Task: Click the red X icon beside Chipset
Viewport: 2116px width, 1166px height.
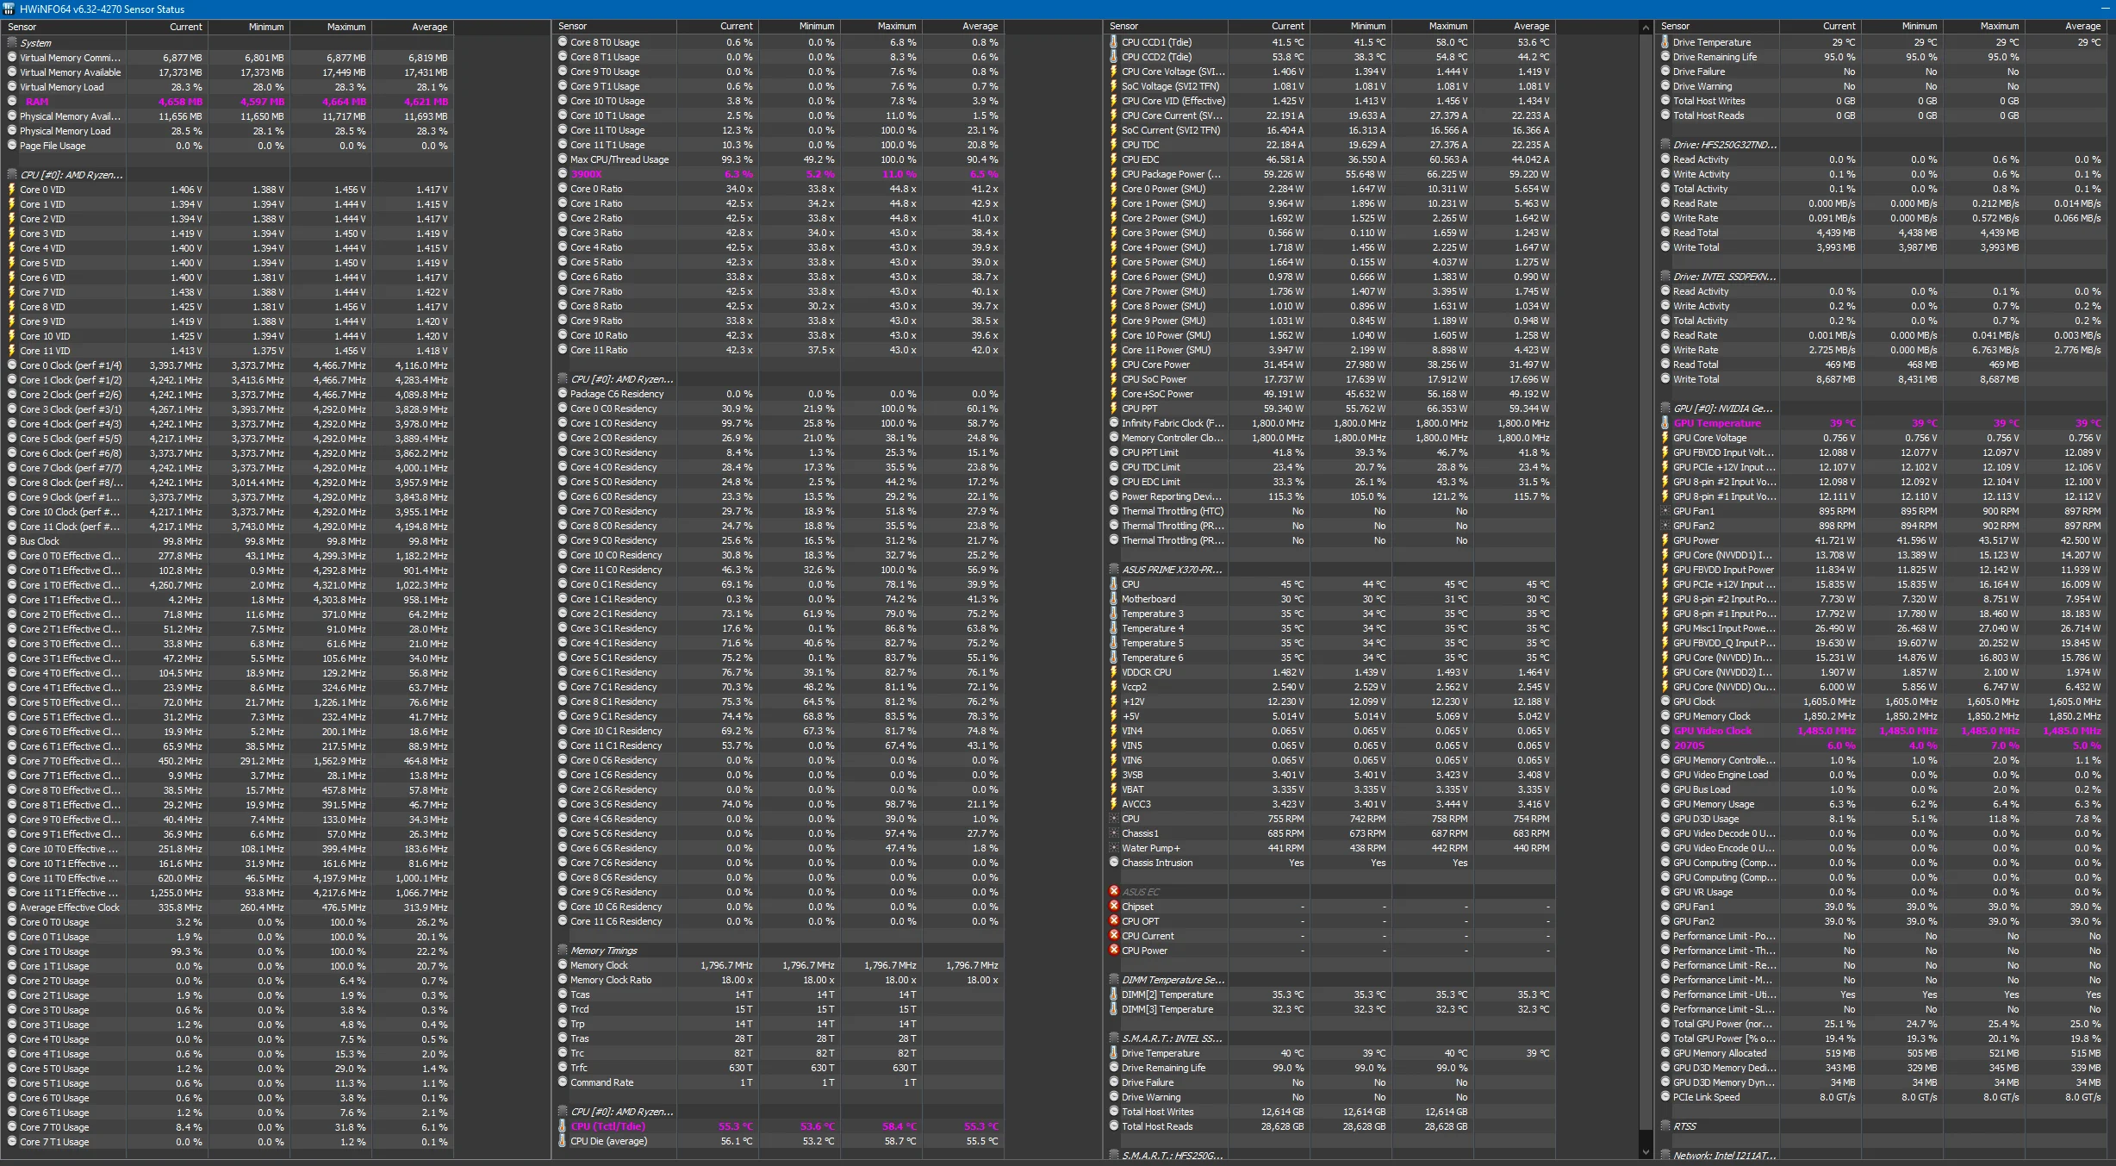Action: coord(1114,907)
